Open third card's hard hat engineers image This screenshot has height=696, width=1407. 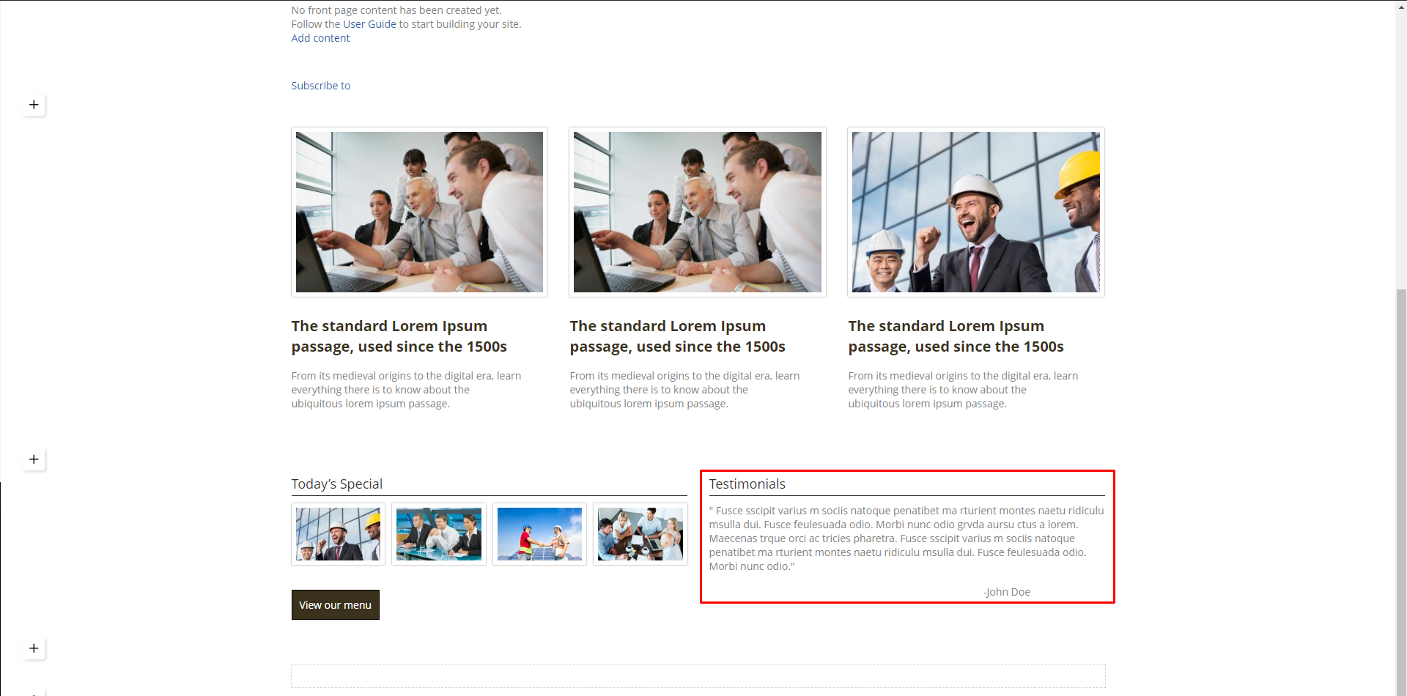(x=976, y=212)
